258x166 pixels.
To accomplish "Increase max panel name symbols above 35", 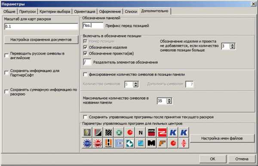I will tap(169, 99).
